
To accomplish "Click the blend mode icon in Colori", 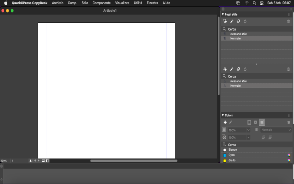I will pyautogui.click(x=257, y=130).
